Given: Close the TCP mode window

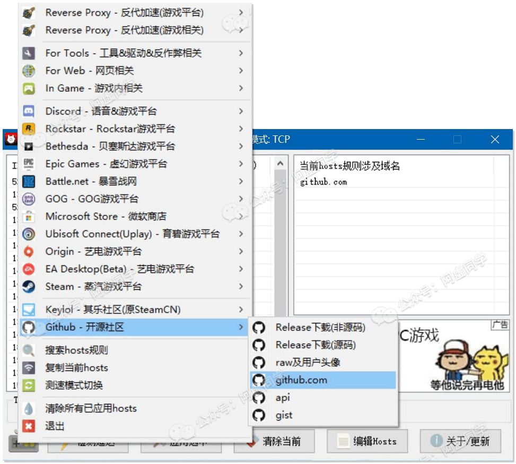Looking at the screenshot, I should coord(495,140).
